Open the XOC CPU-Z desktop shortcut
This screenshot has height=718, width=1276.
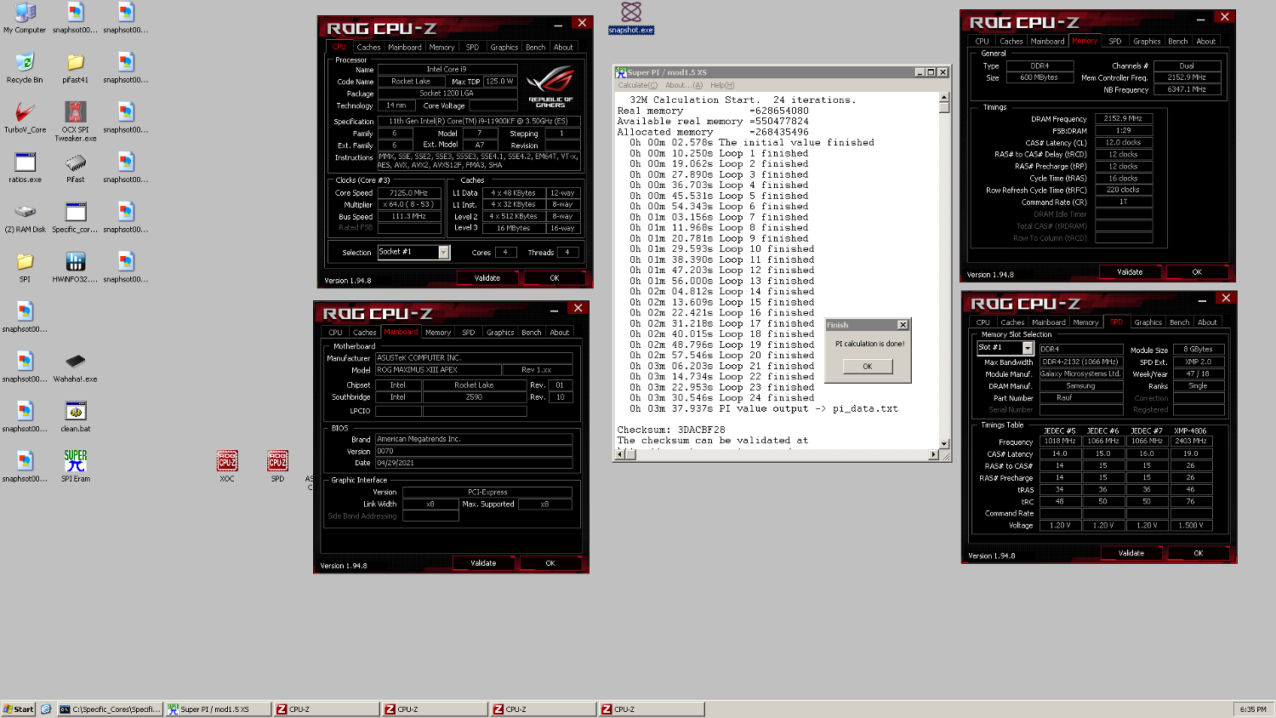pos(226,466)
